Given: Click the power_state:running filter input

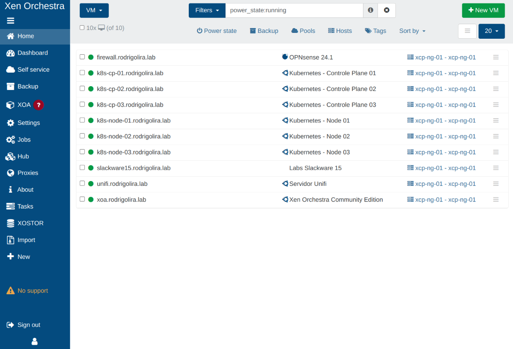Looking at the screenshot, I should click(294, 11).
